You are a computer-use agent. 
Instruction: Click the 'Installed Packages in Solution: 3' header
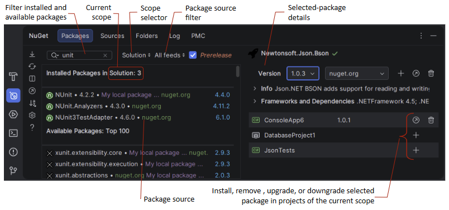click(x=94, y=73)
